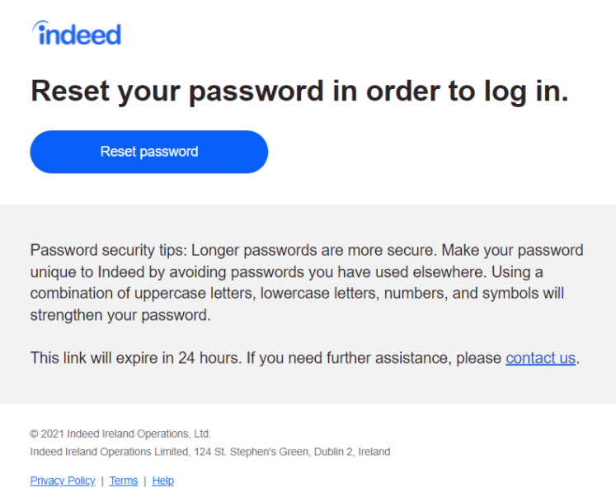Open the Privacy Policy link
Image resolution: width=616 pixels, height=498 pixels.
point(63,481)
